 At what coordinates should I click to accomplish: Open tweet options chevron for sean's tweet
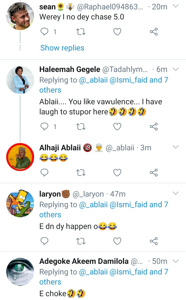click(x=176, y=6)
